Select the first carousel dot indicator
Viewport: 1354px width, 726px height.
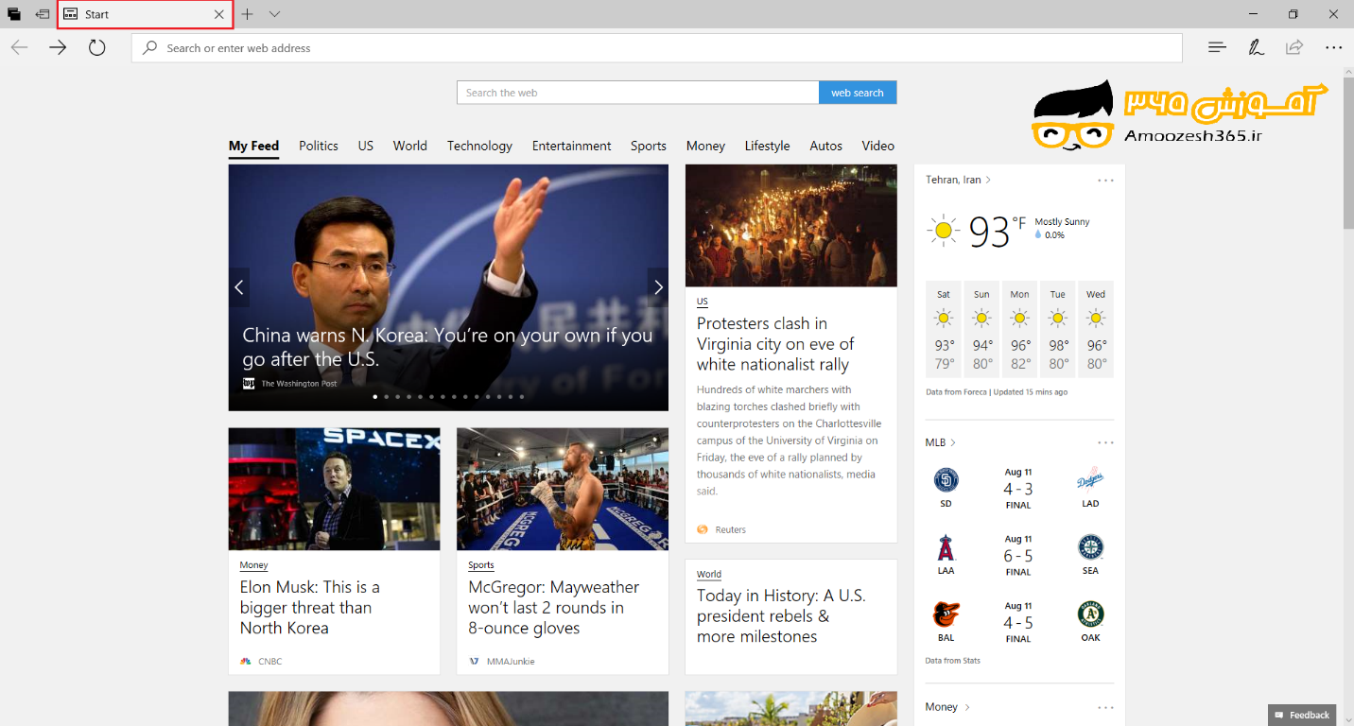[375, 397]
